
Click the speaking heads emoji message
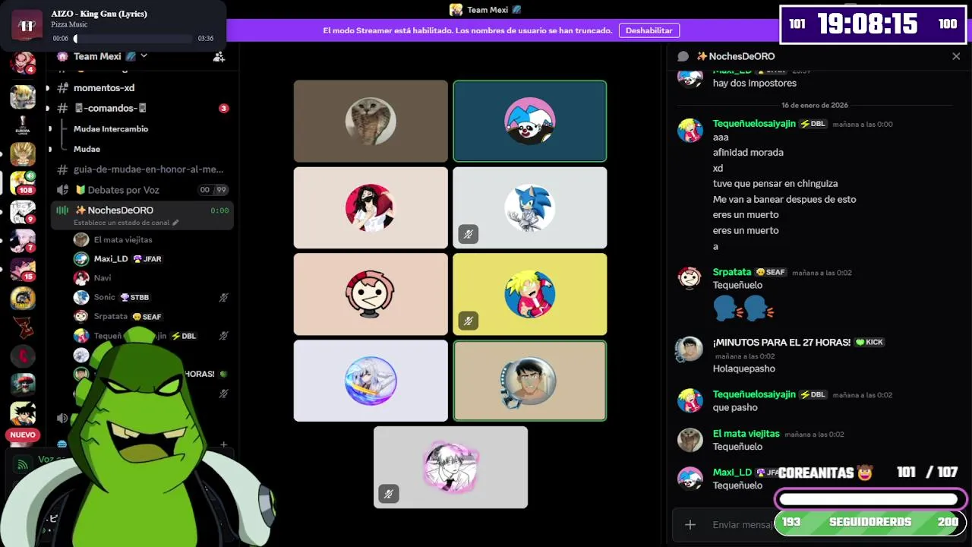(743, 308)
